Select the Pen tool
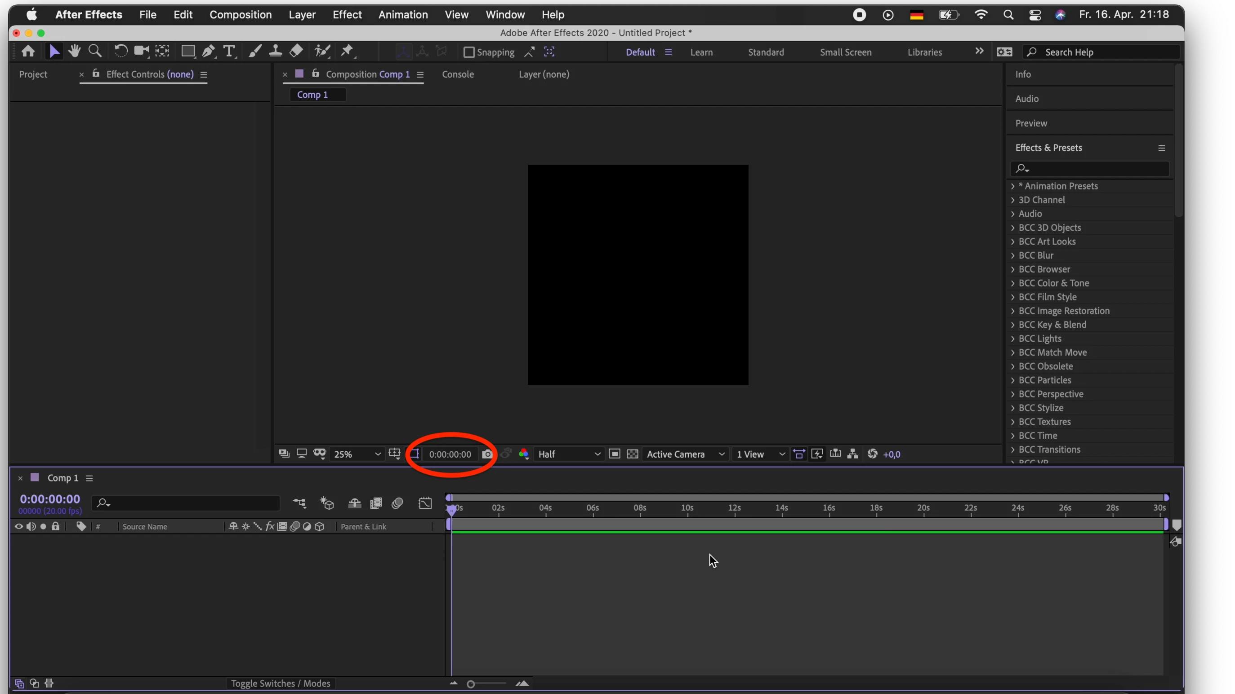Viewport: 1235px width, 694px height. coord(209,52)
